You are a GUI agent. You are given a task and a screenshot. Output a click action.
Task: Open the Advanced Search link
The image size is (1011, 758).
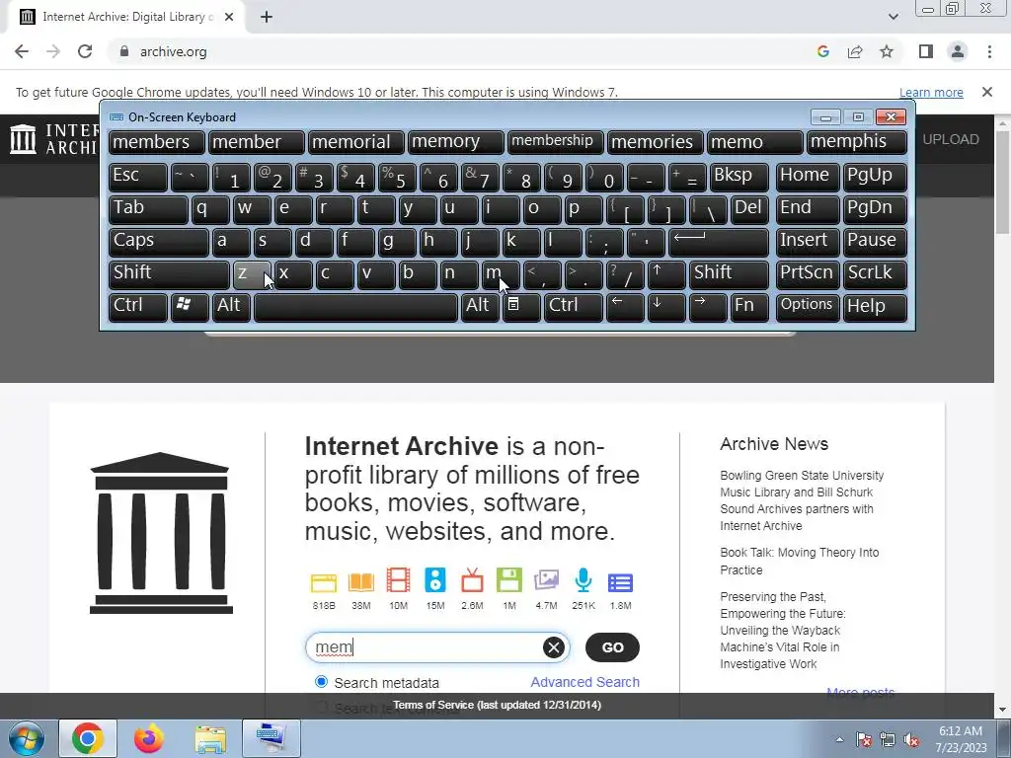click(584, 682)
